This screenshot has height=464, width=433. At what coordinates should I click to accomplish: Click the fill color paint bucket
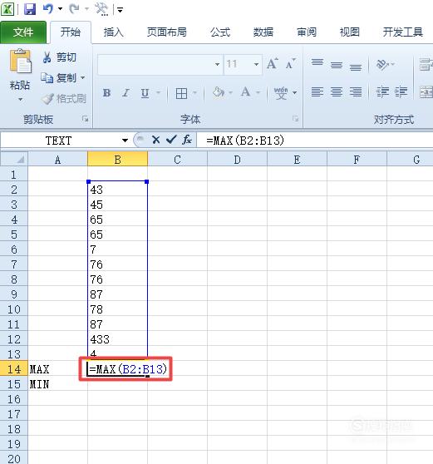click(x=219, y=92)
